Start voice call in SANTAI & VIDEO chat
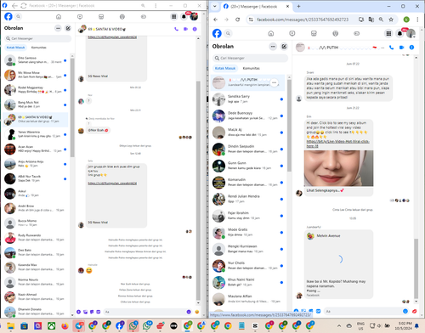 coord(176,29)
